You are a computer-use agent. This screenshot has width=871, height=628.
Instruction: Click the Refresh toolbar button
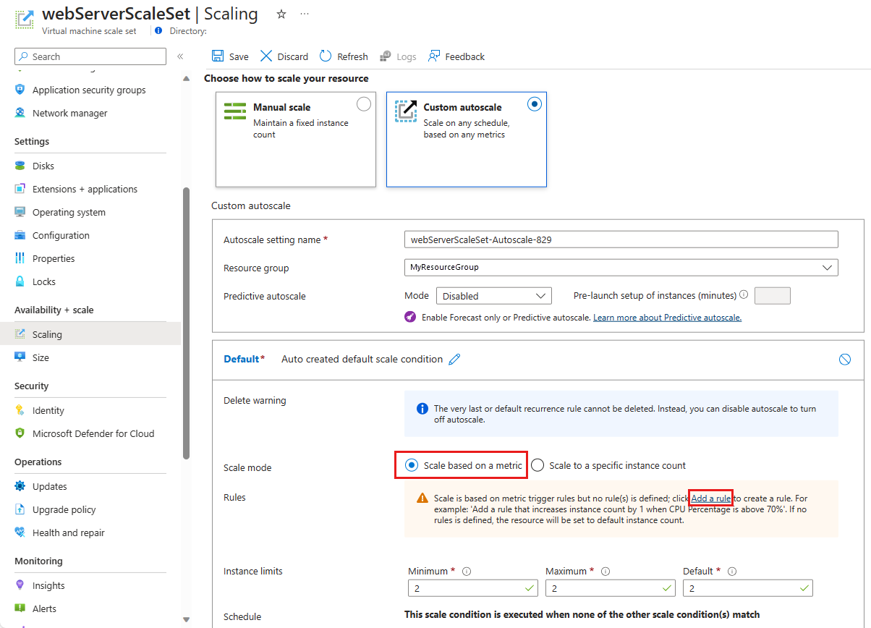tap(344, 56)
